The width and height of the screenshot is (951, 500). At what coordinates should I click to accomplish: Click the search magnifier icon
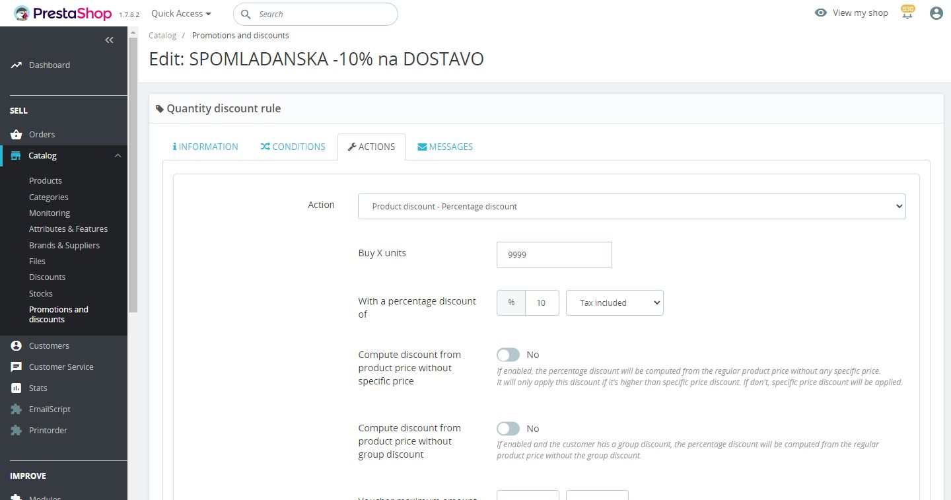[246, 14]
